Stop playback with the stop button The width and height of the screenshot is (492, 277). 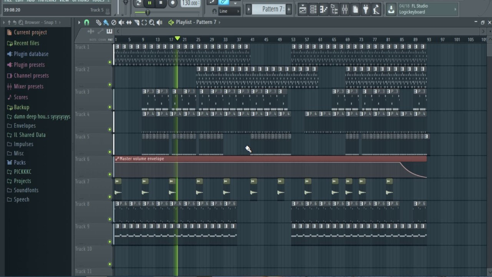pyautogui.click(x=161, y=3)
